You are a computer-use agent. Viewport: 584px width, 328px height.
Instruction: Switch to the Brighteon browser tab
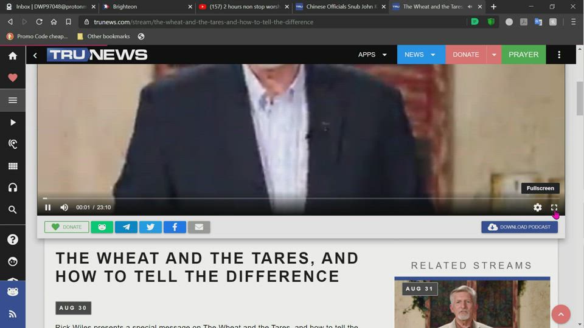pos(146,7)
